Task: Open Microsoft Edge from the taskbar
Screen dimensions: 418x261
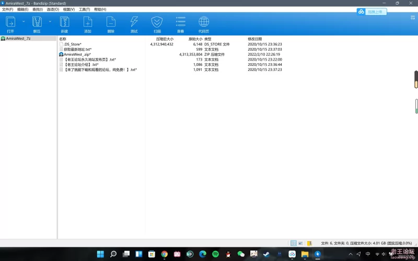Action: coord(203,254)
